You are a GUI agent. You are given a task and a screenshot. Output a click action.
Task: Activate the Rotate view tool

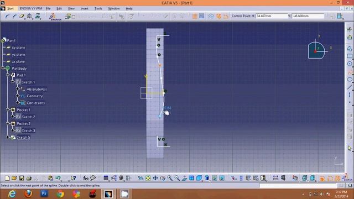[163, 178]
